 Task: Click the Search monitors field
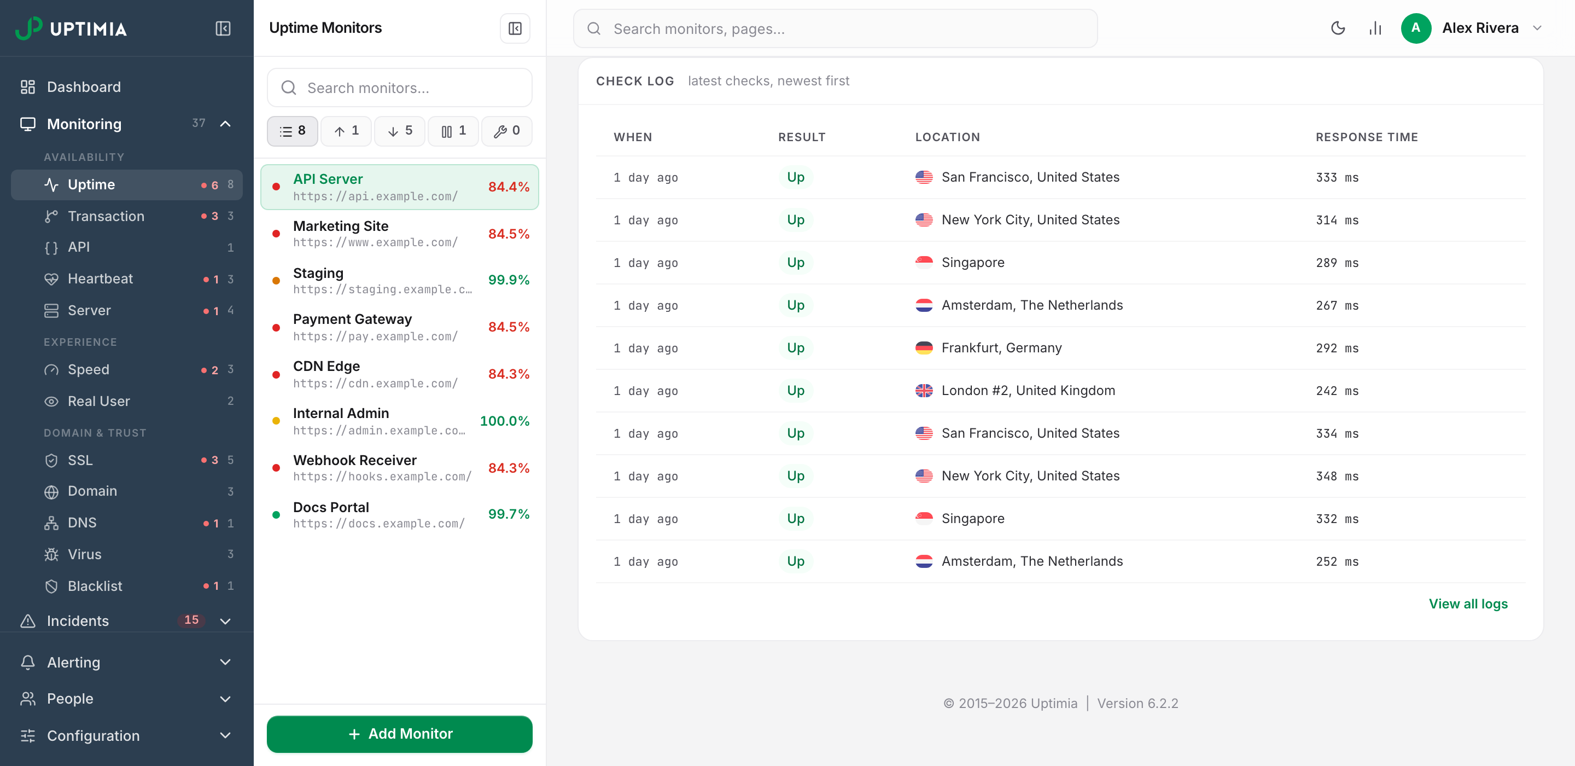tap(400, 88)
